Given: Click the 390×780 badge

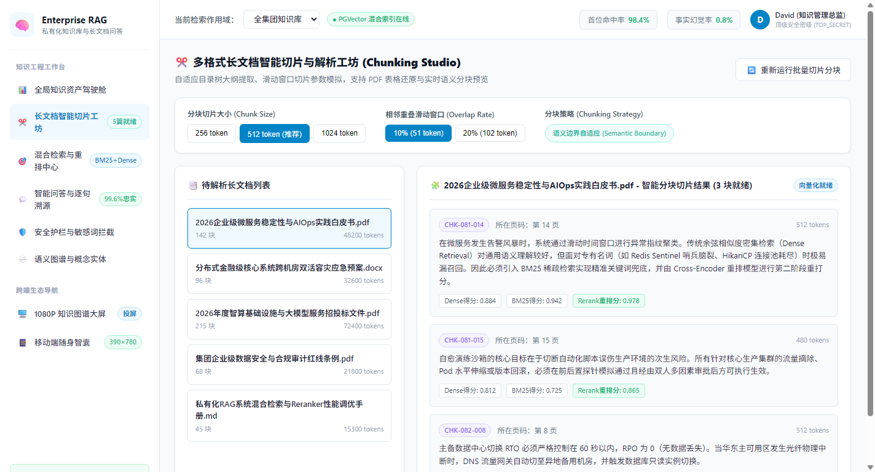Looking at the screenshot, I should click(x=123, y=342).
